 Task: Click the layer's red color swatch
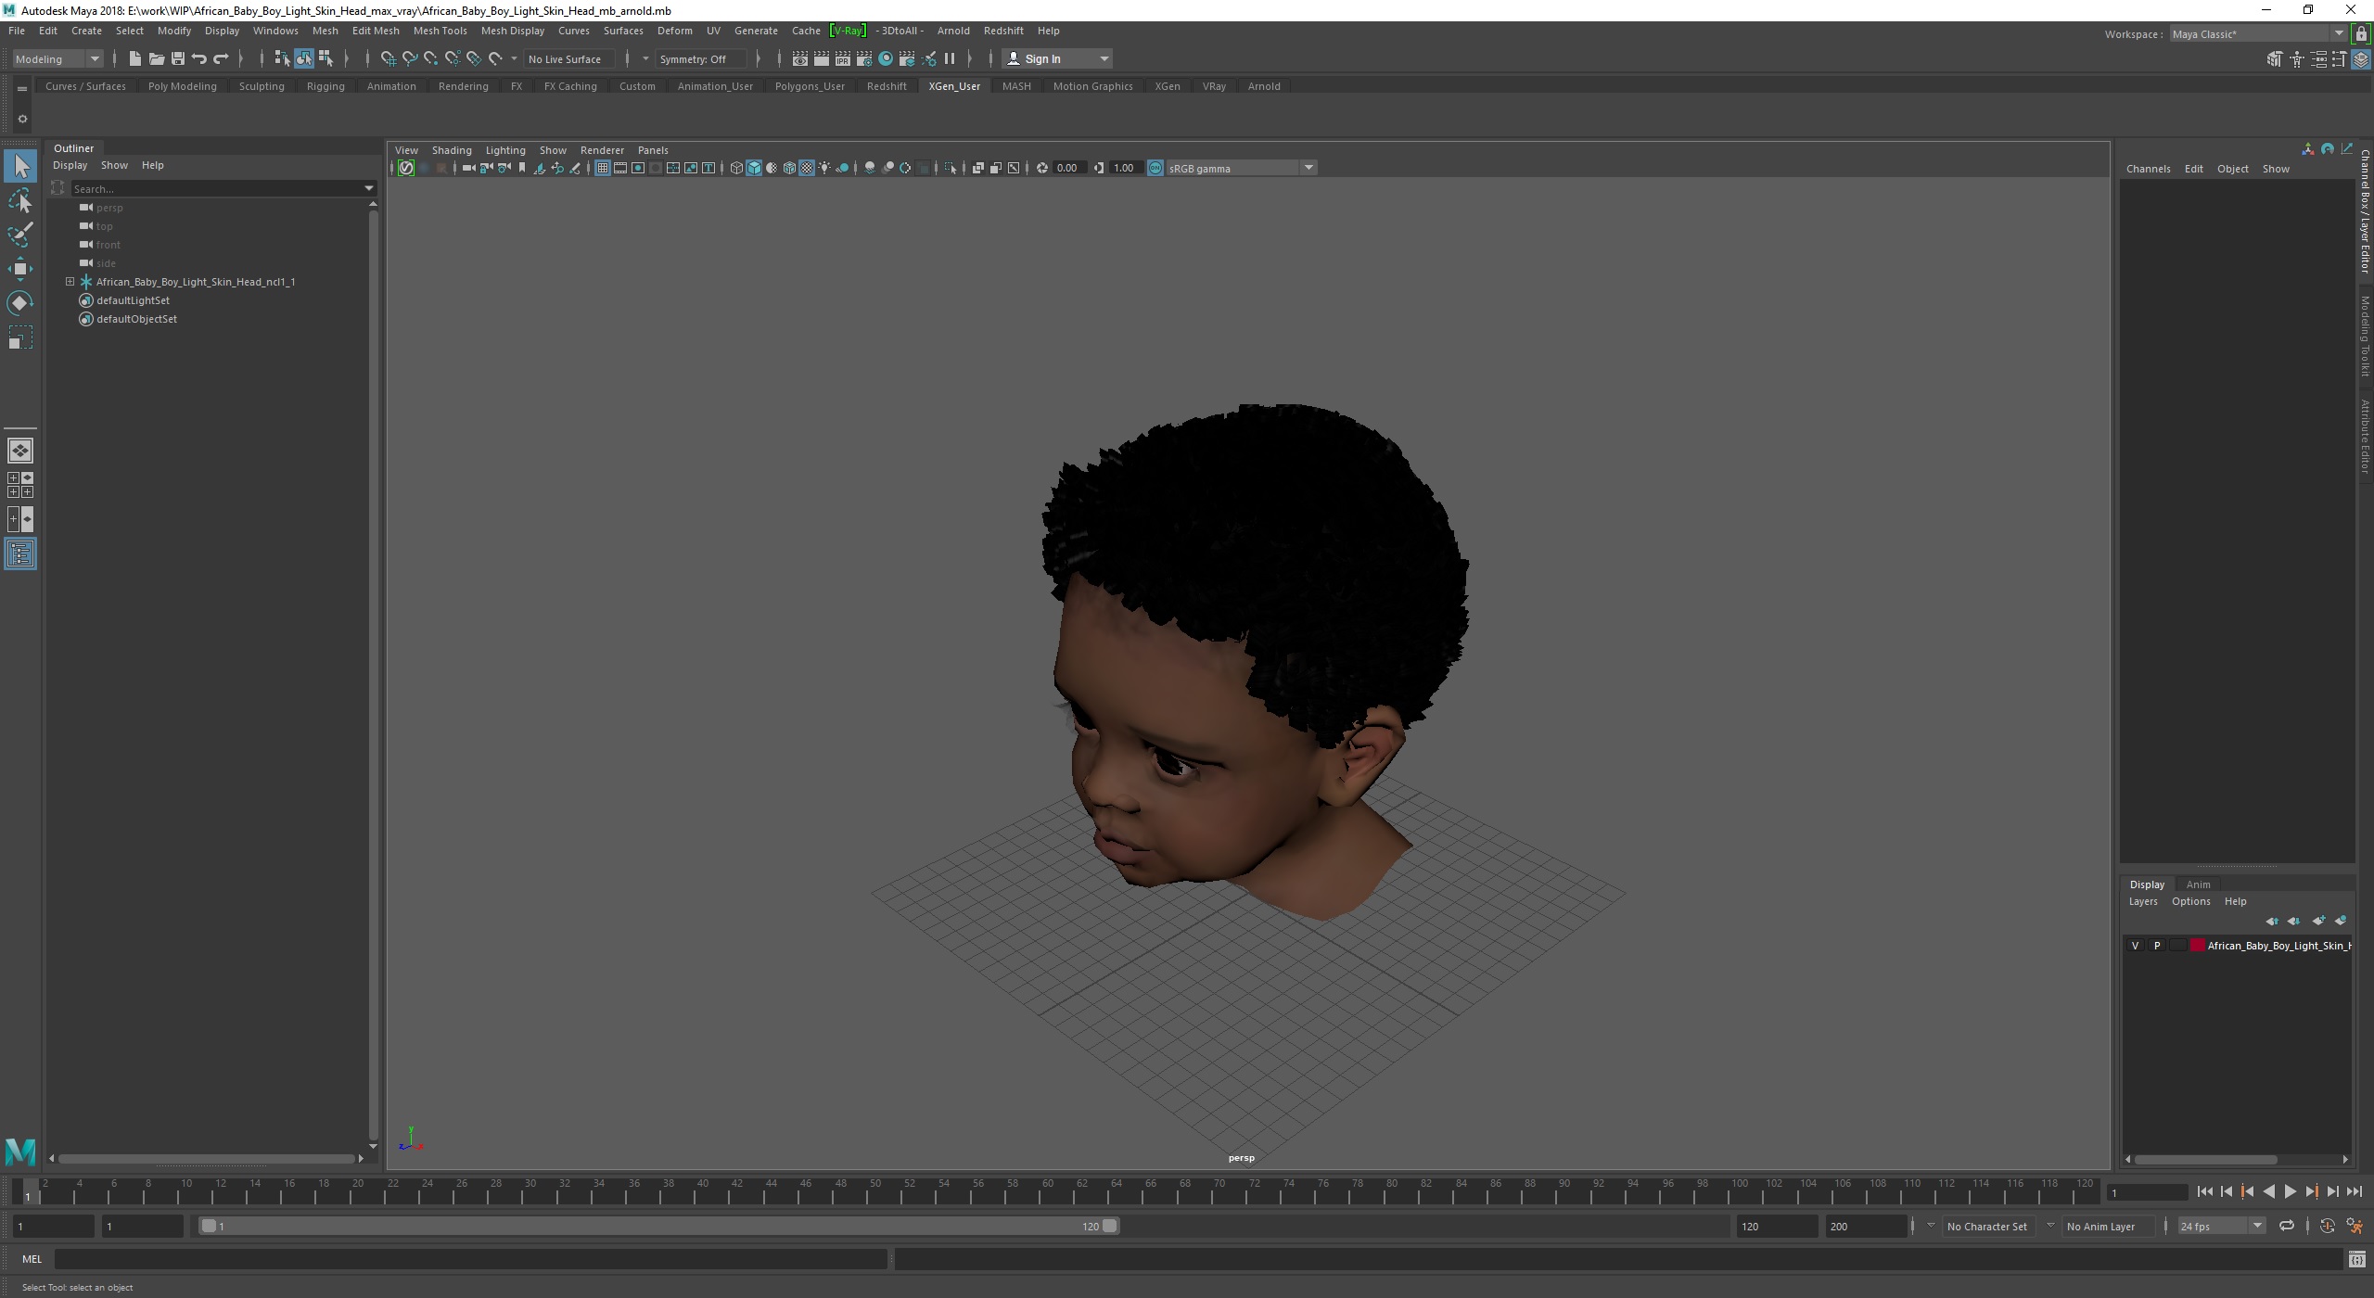coord(2197,946)
